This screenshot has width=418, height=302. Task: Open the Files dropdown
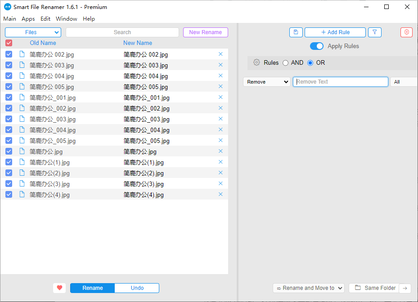tap(33, 32)
